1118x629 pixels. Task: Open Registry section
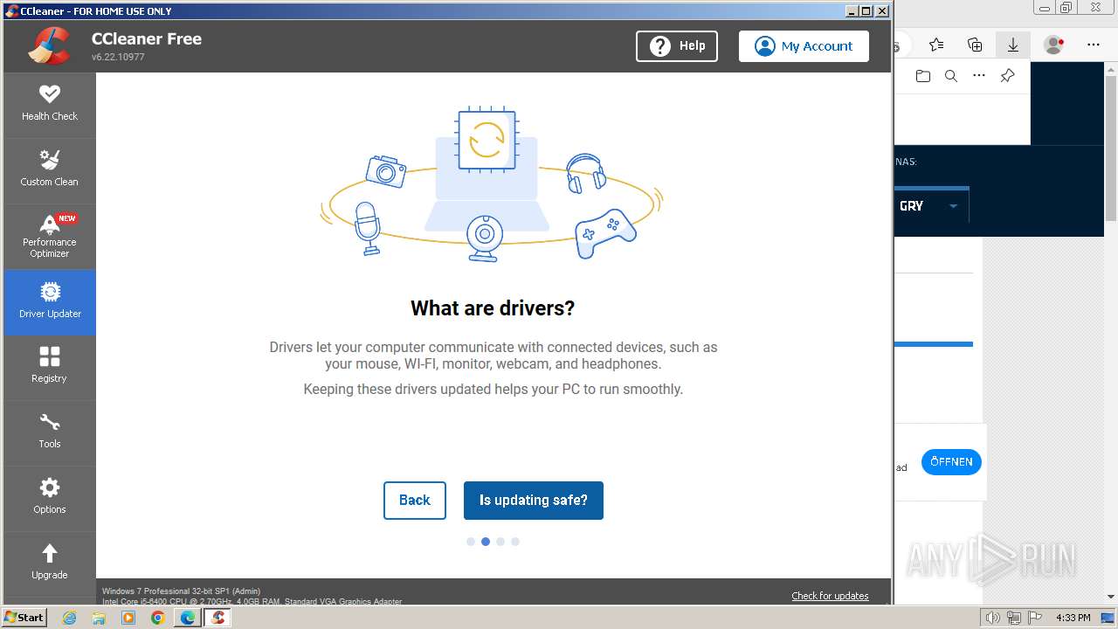50,367
